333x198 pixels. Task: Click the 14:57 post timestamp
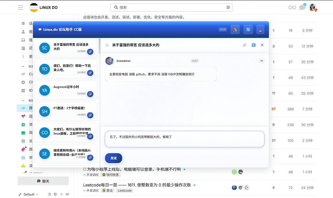click(x=194, y=61)
